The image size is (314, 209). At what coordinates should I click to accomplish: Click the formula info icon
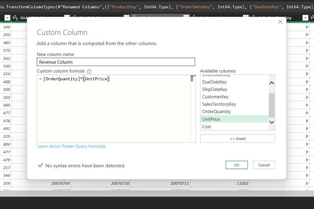point(89,72)
